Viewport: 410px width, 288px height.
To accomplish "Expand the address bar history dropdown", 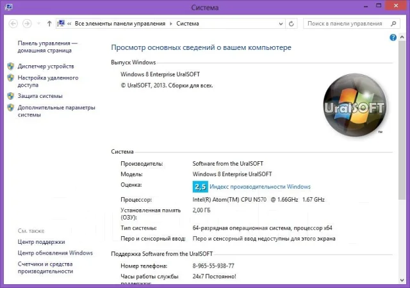I will point(281,24).
